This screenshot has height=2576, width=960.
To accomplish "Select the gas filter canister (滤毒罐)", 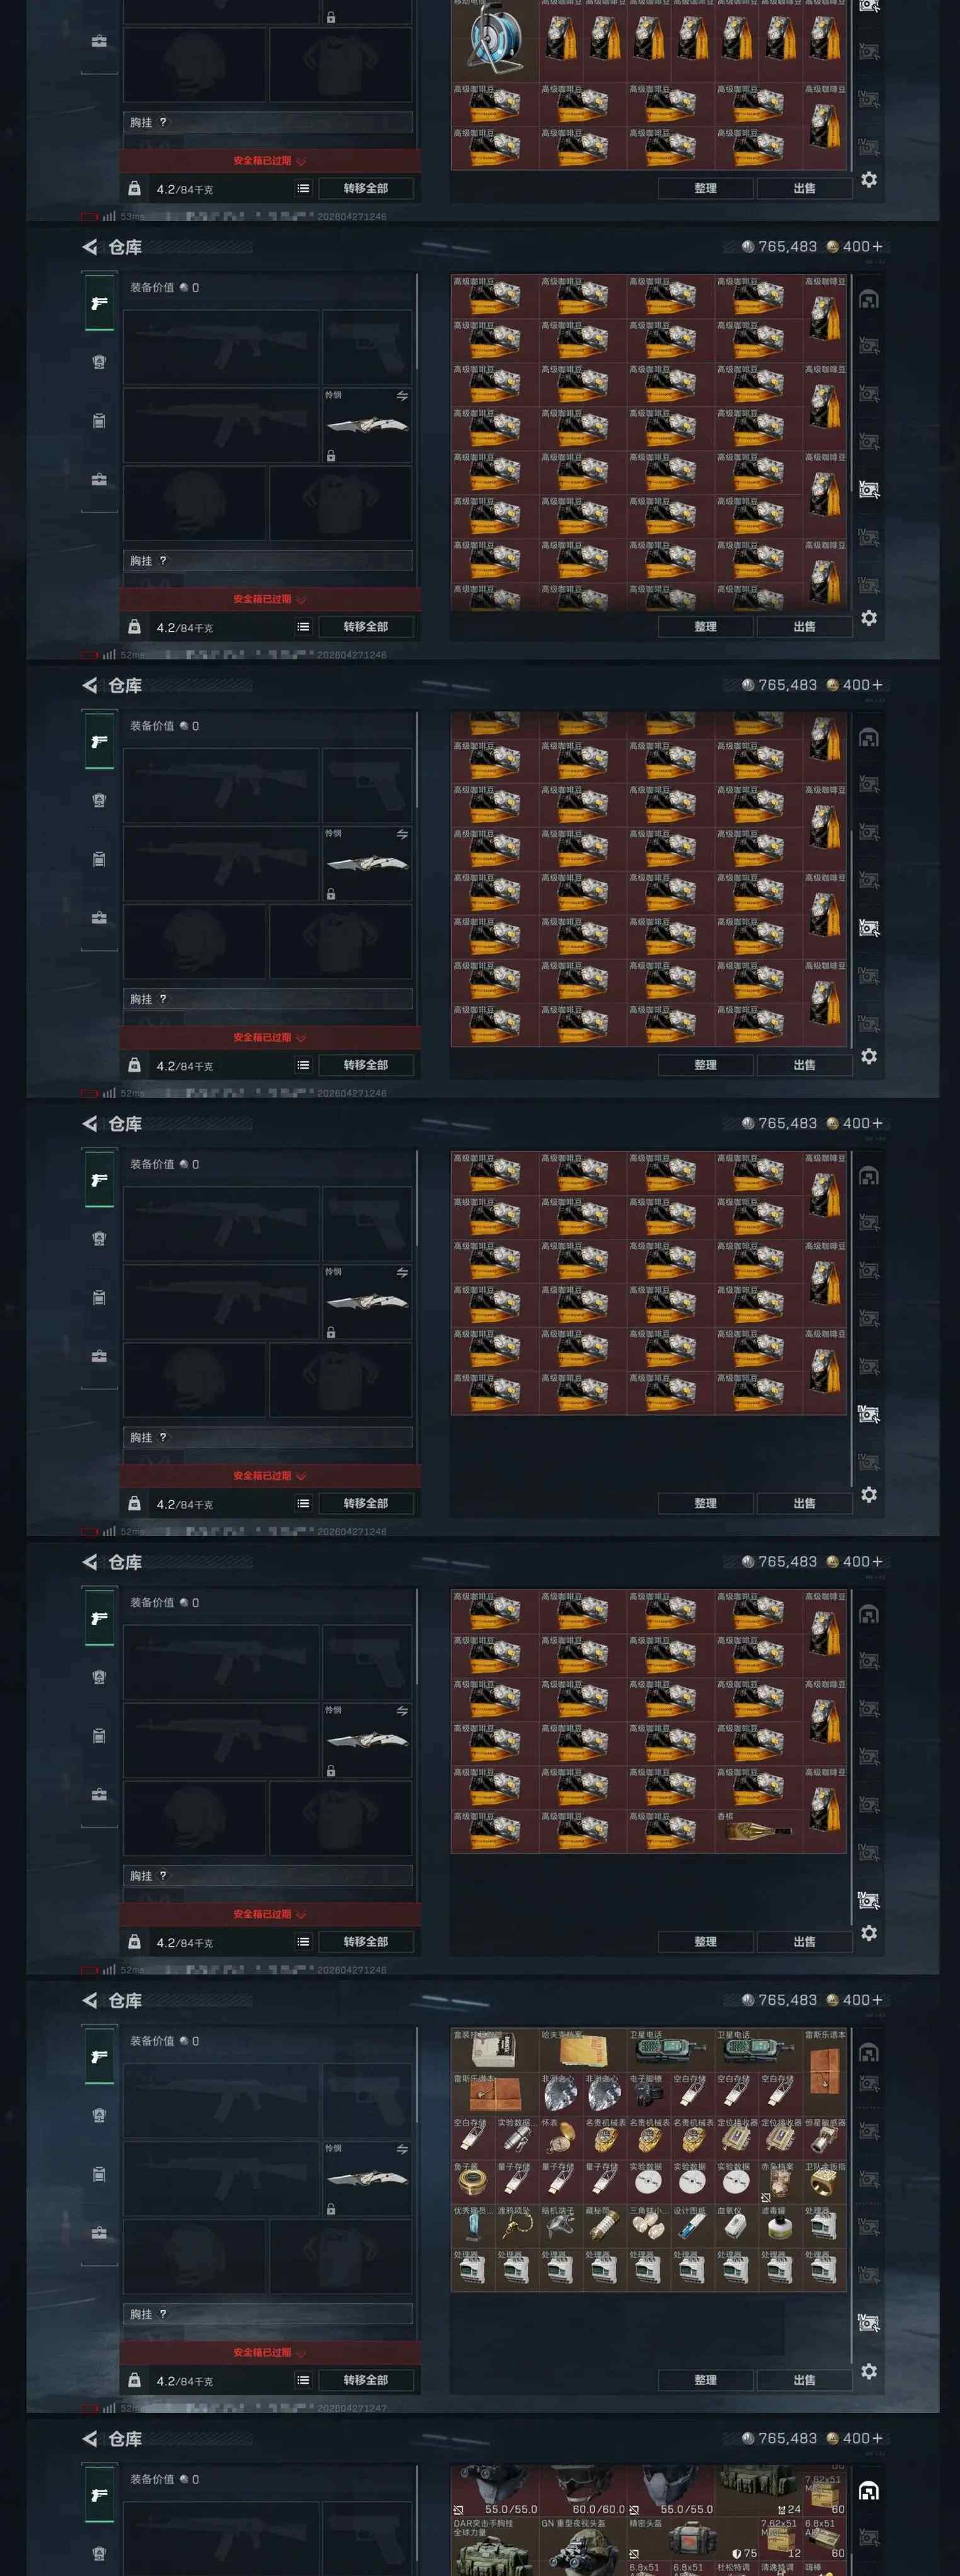I will 781,2225.
